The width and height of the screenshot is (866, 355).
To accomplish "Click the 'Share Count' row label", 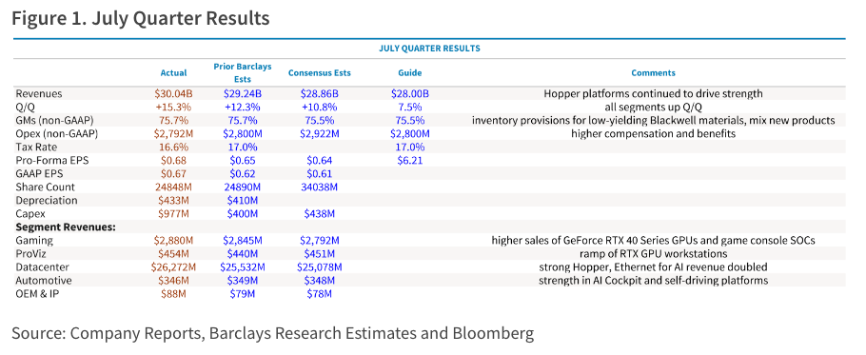I will [x=46, y=187].
